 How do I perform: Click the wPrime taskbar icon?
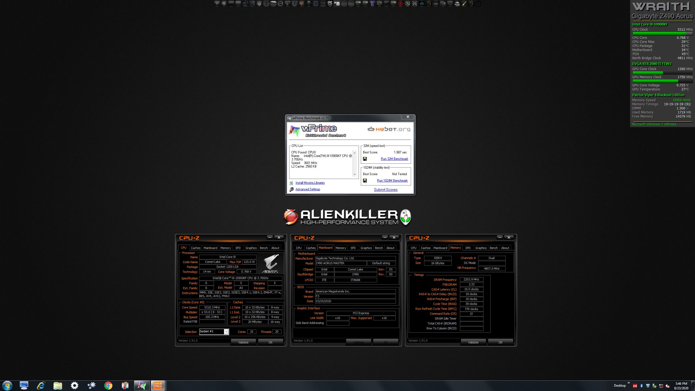[x=141, y=386]
